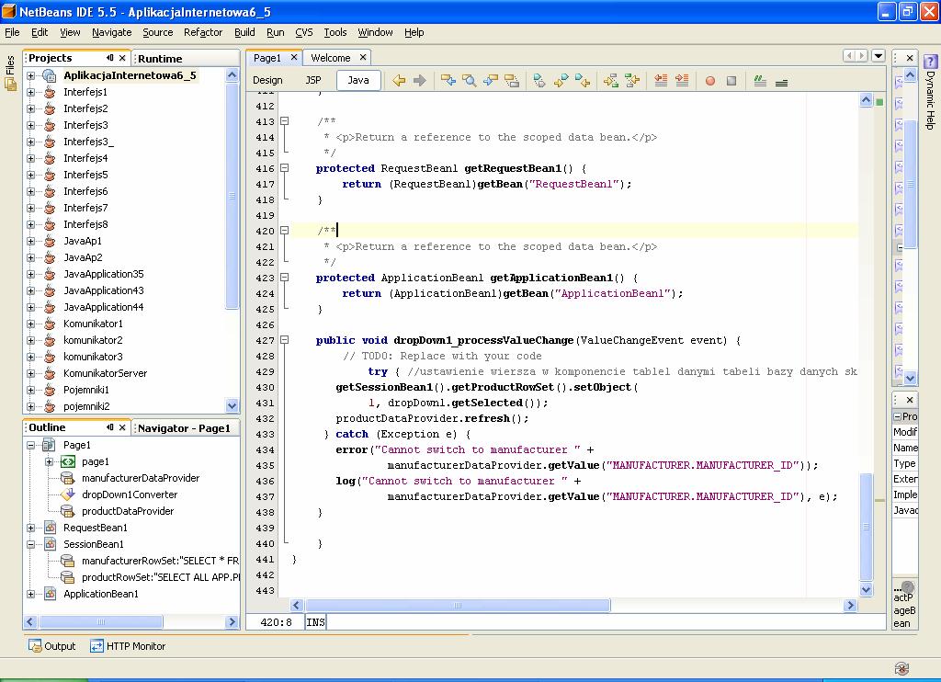Screen dimensions: 941x682
Task: Click the editor horizontal scrollbar thumb
Action: (x=458, y=605)
